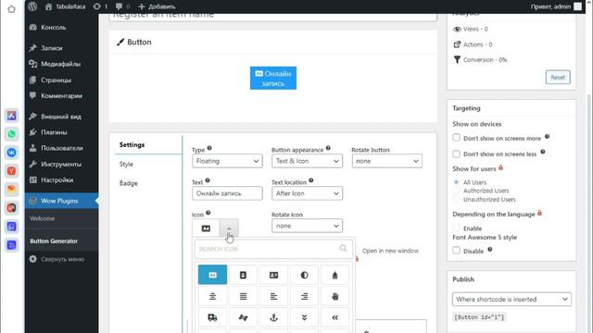Click the Text input field

click(227, 193)
